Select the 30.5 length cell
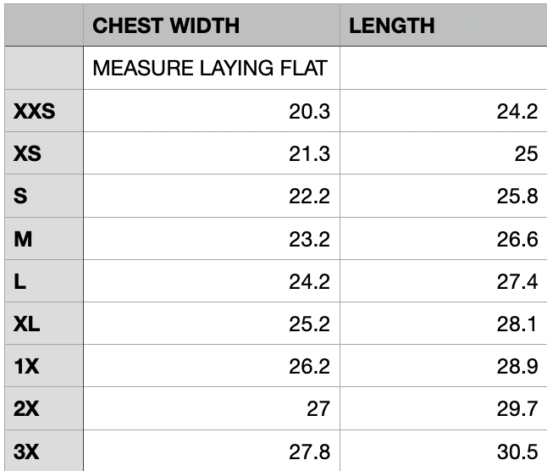 click(x=444, y=451)
